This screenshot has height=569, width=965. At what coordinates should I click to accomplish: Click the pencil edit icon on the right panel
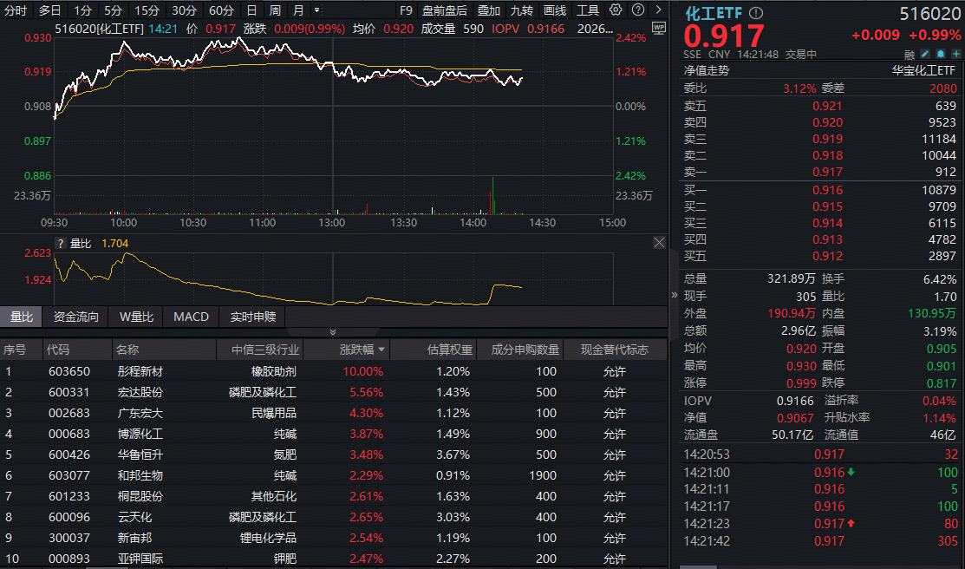click(x=924, y=54)
